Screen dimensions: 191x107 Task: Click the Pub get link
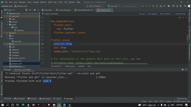point(142,14)
